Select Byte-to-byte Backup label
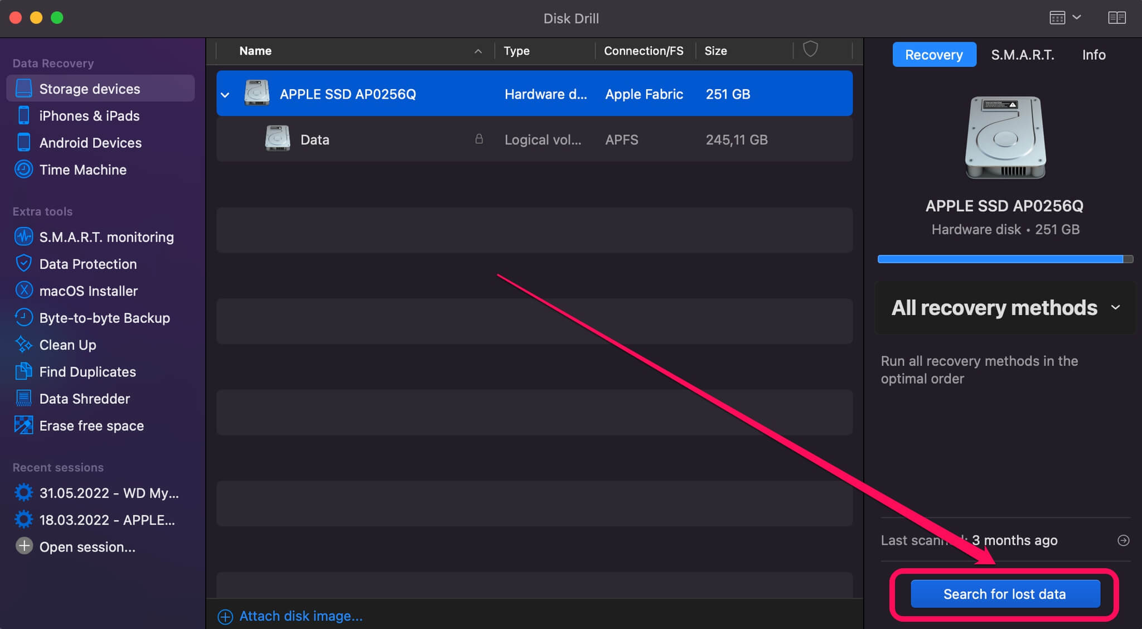Screen dimensions: 1142x629 click(x=105, y=318)
